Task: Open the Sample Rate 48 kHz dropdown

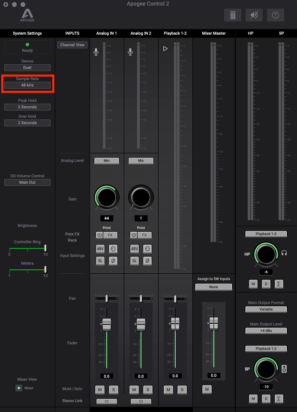Action: (27, 85)
